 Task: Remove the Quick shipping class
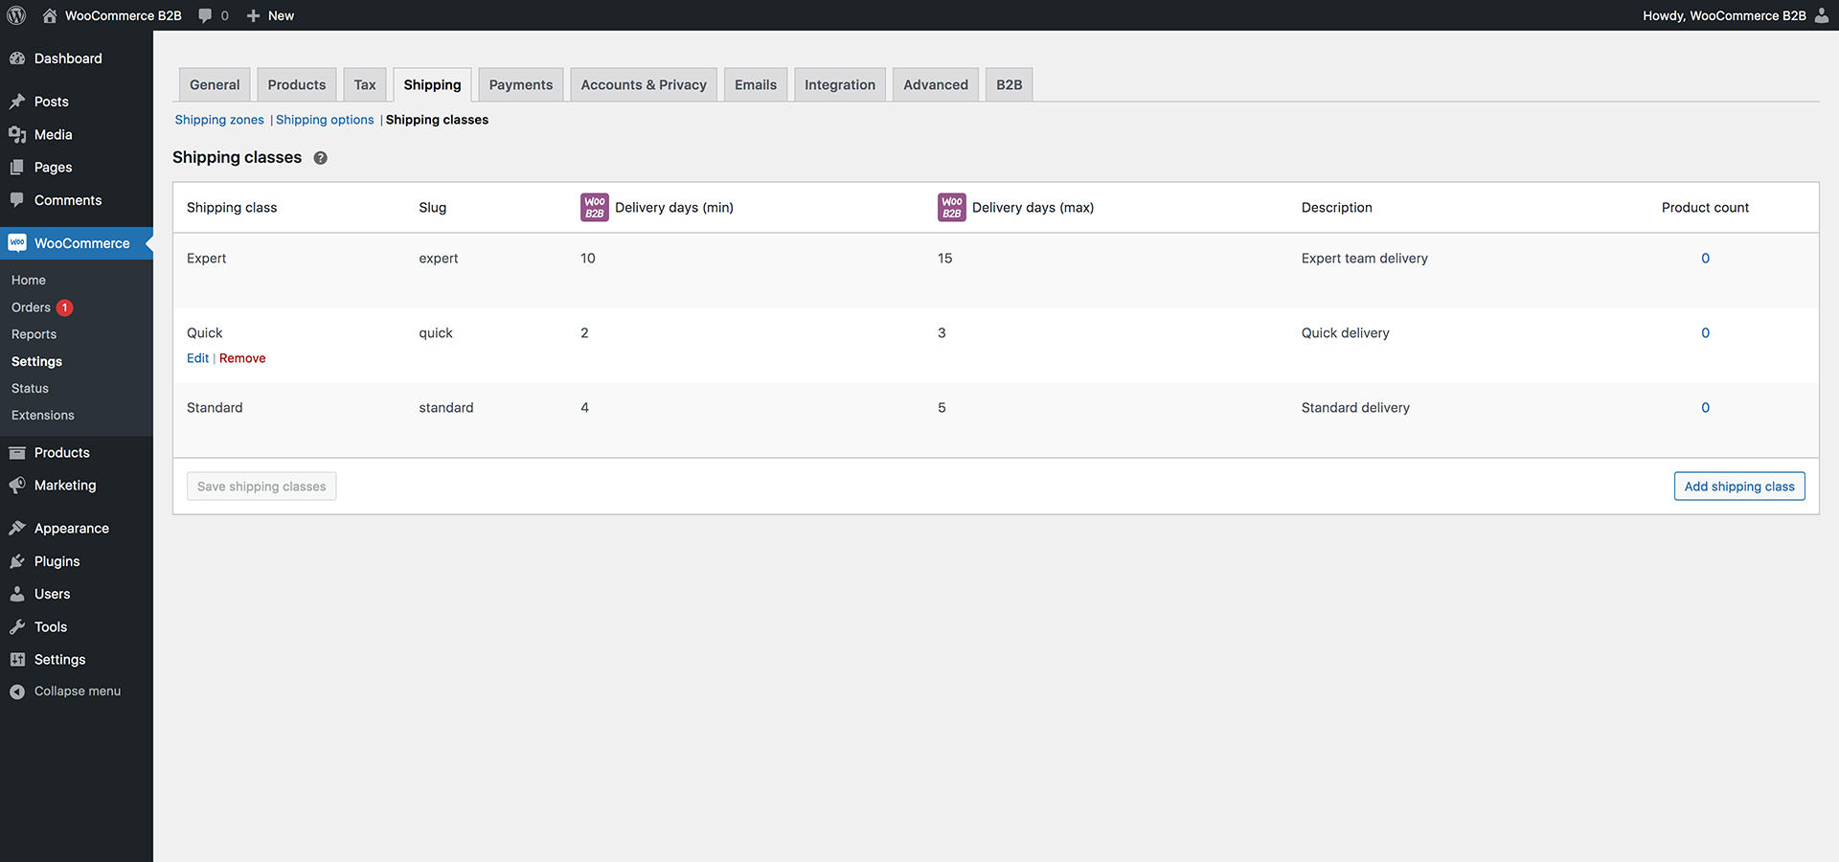(x=242, y=358)
